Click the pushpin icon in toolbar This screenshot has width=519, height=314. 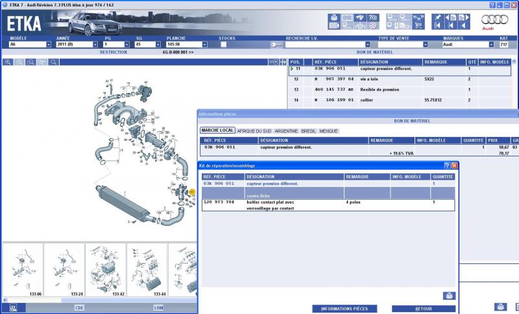tap(437, 18)
